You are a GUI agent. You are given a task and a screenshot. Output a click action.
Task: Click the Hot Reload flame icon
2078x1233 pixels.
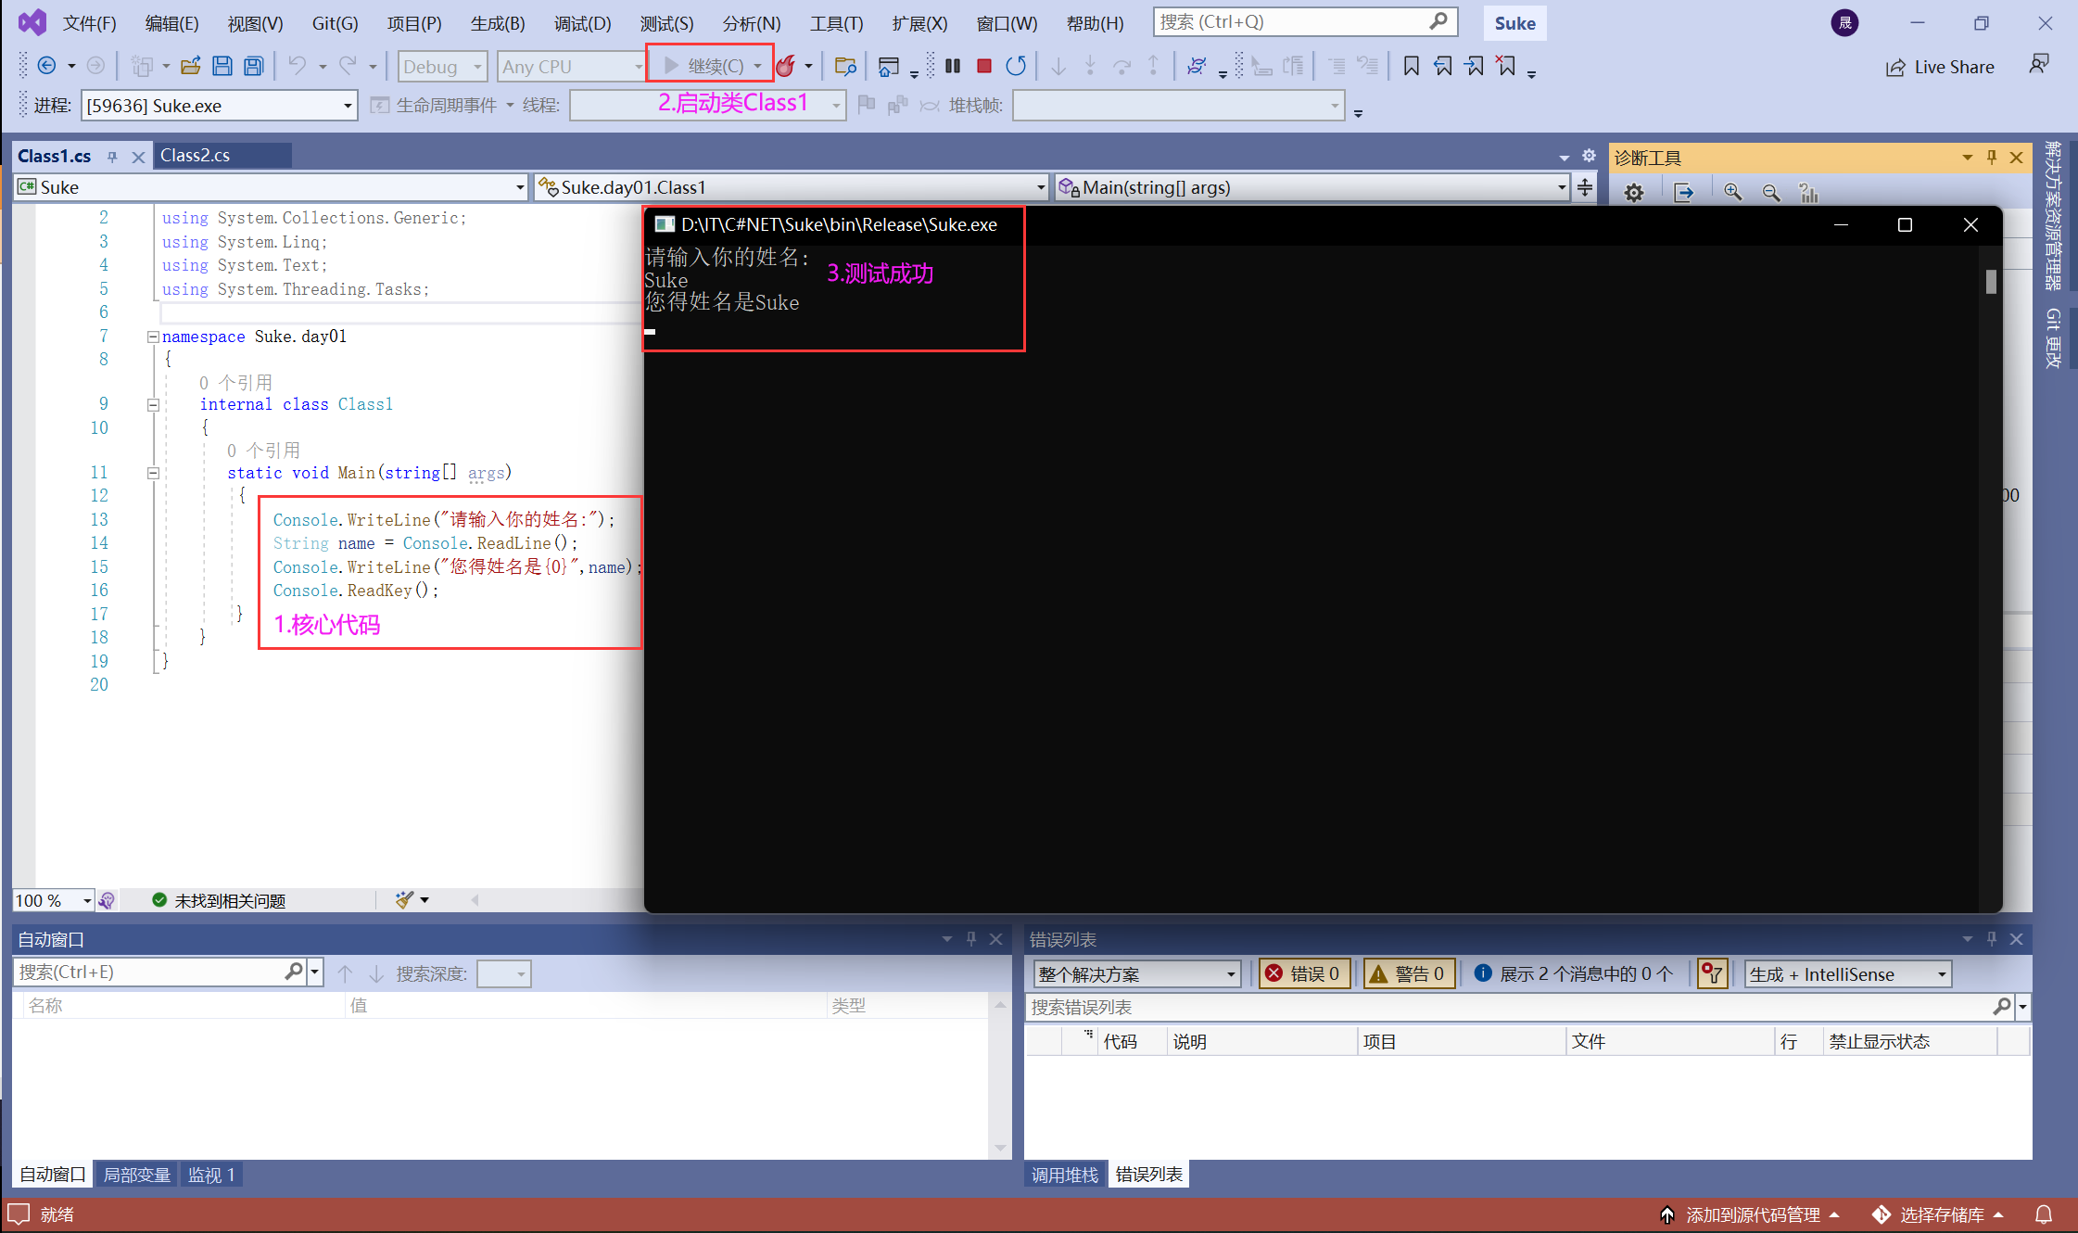point(786,66)
